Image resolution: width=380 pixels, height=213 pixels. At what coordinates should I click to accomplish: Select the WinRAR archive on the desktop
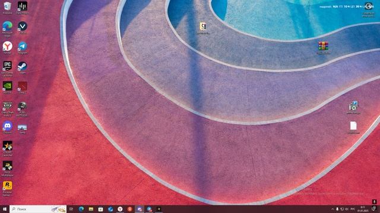tap(323, 47)
